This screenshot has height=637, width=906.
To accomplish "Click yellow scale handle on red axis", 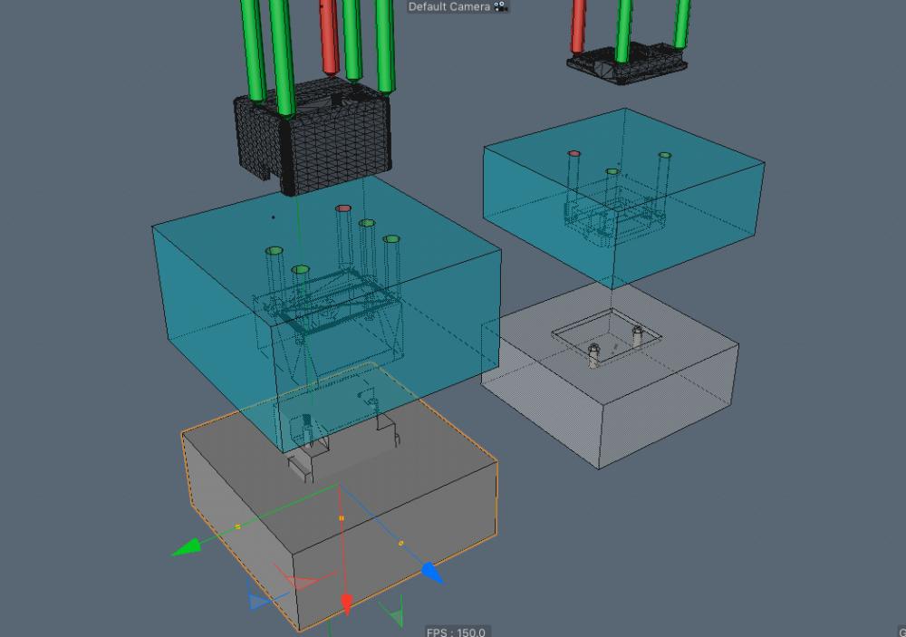I will point(342,518).
